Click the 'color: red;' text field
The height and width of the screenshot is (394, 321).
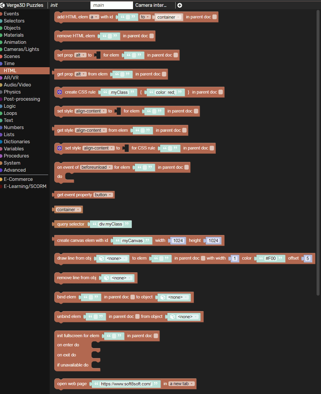pos(166,92)
